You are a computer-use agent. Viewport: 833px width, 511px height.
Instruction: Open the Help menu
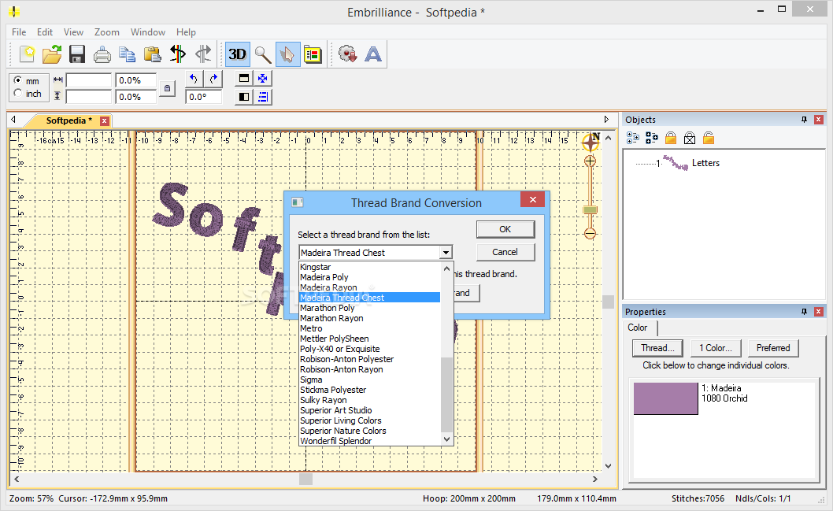coord(186,32)
